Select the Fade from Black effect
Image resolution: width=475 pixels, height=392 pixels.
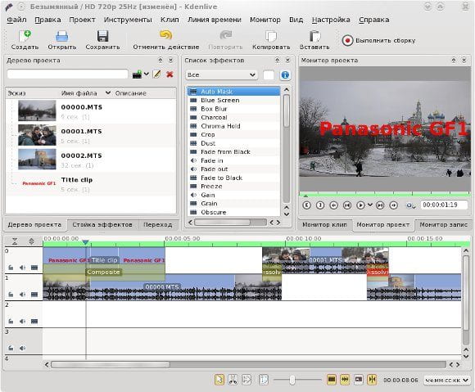tap(233, 152)
